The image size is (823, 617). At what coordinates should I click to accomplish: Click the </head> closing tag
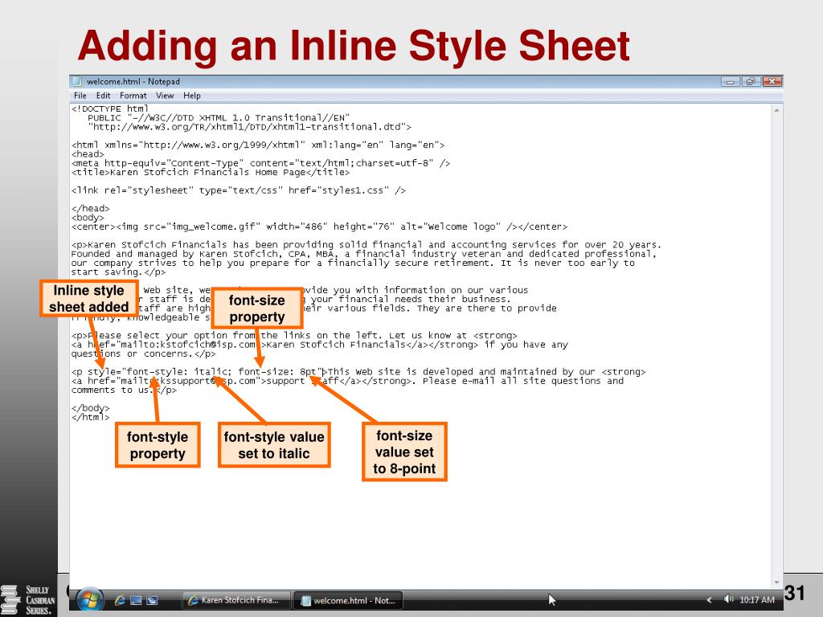pos(90,208)
